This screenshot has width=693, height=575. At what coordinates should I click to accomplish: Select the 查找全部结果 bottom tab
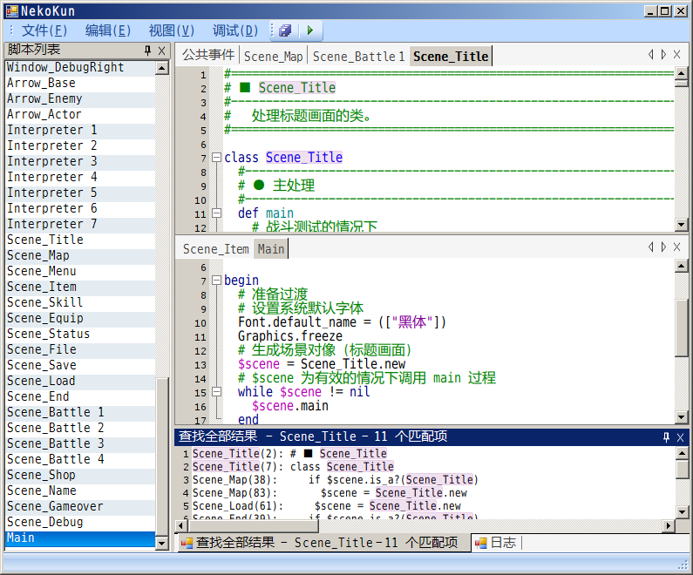point(324,542)
